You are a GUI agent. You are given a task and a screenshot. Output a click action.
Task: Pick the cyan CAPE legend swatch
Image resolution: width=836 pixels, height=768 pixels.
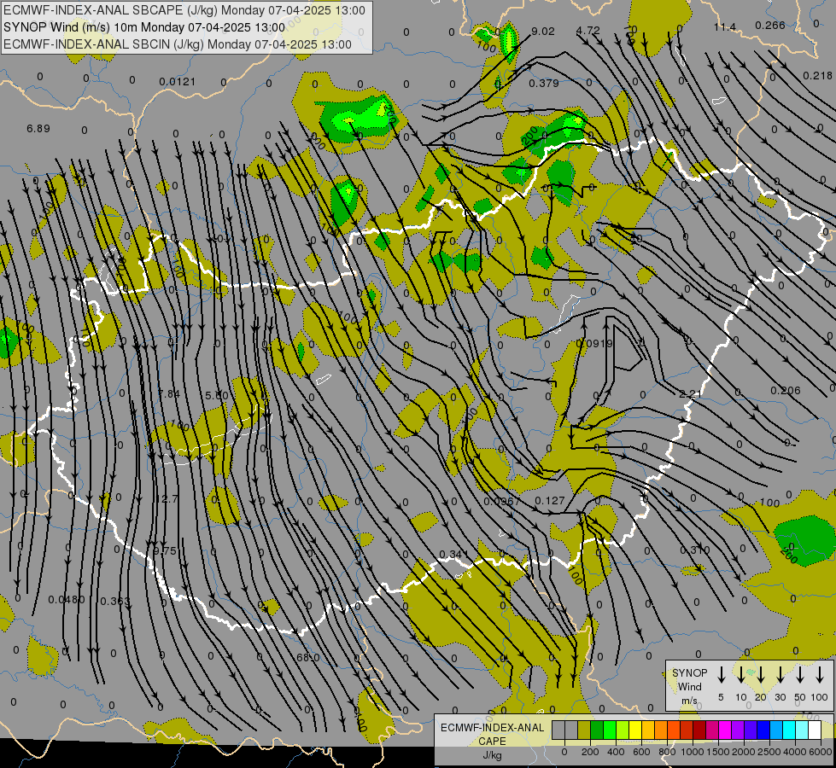coord(789,730)
